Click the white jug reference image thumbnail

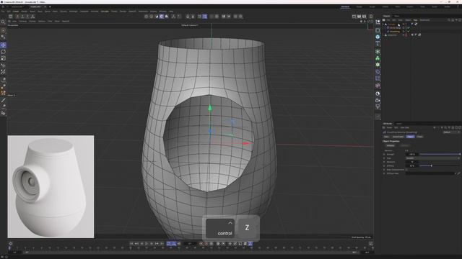(x=51, y=186)
